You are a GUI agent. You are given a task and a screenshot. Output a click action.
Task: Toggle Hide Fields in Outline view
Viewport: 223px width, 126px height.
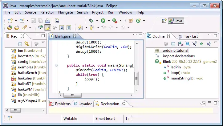click(187, 44)
